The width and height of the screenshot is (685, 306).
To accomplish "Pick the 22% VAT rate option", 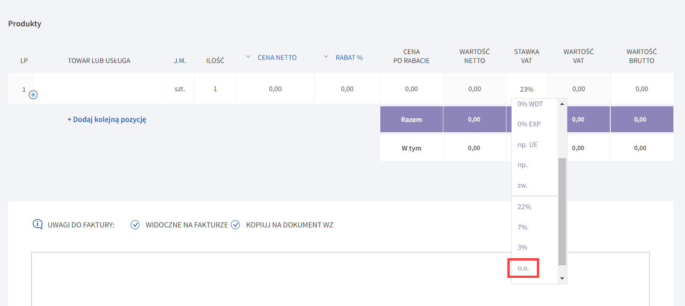I will click(x=524, y=207).
